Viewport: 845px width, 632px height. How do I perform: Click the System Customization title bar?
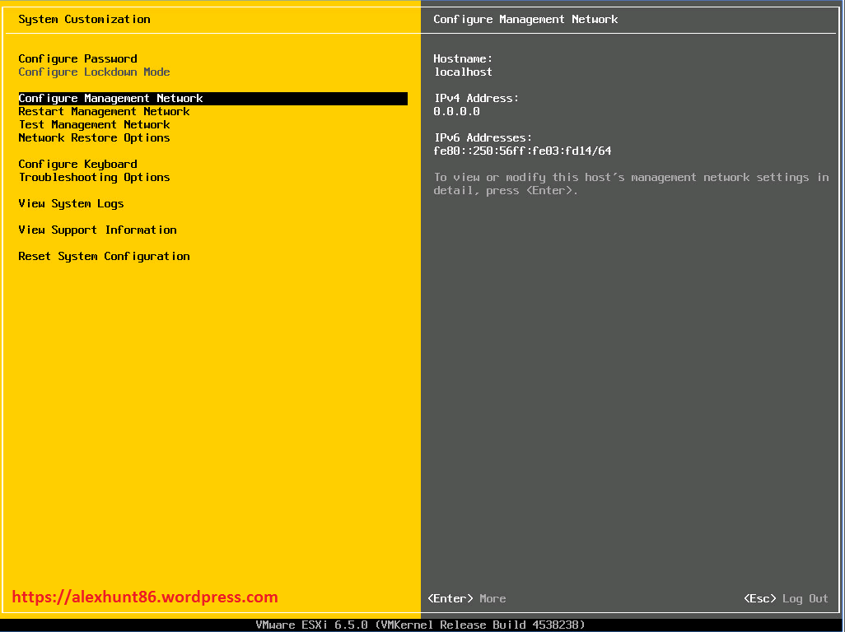(x=84, y=19)
